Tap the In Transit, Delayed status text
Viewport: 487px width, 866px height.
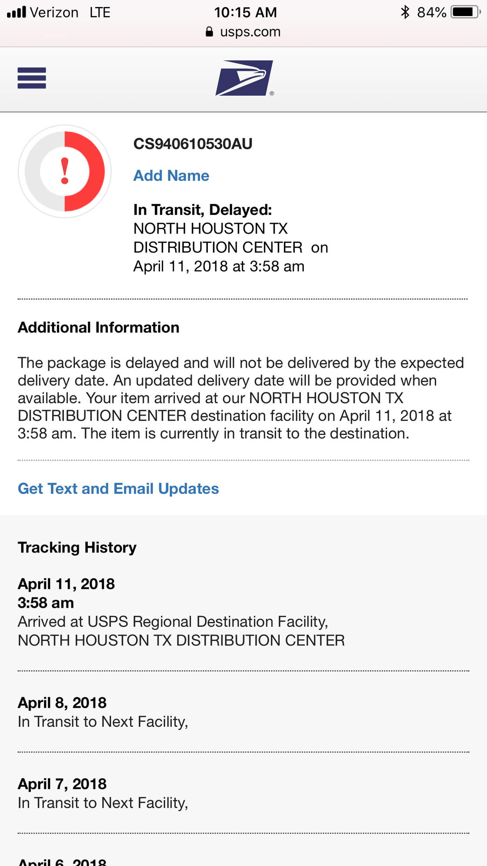click(203, 210)
